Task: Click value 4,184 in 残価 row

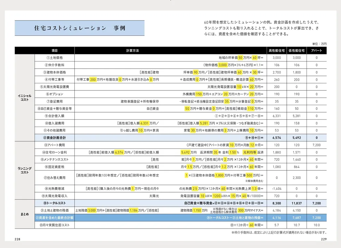Action: point(277,211)
